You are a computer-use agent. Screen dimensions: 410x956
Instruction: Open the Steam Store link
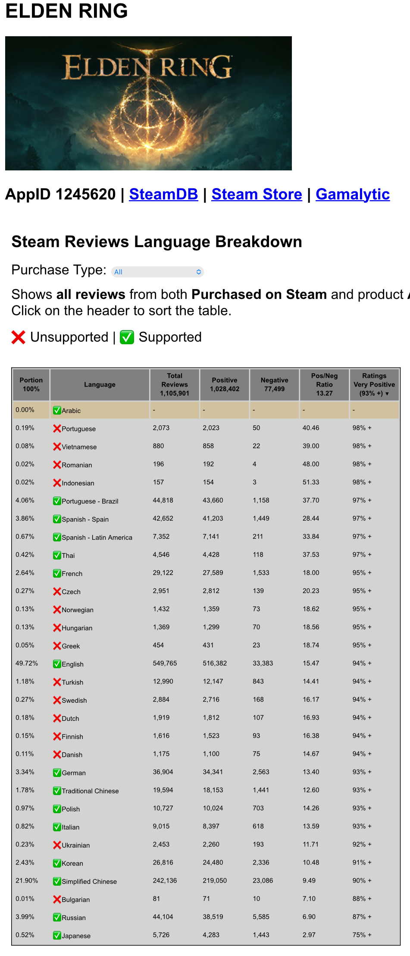(x=257, y=194)
